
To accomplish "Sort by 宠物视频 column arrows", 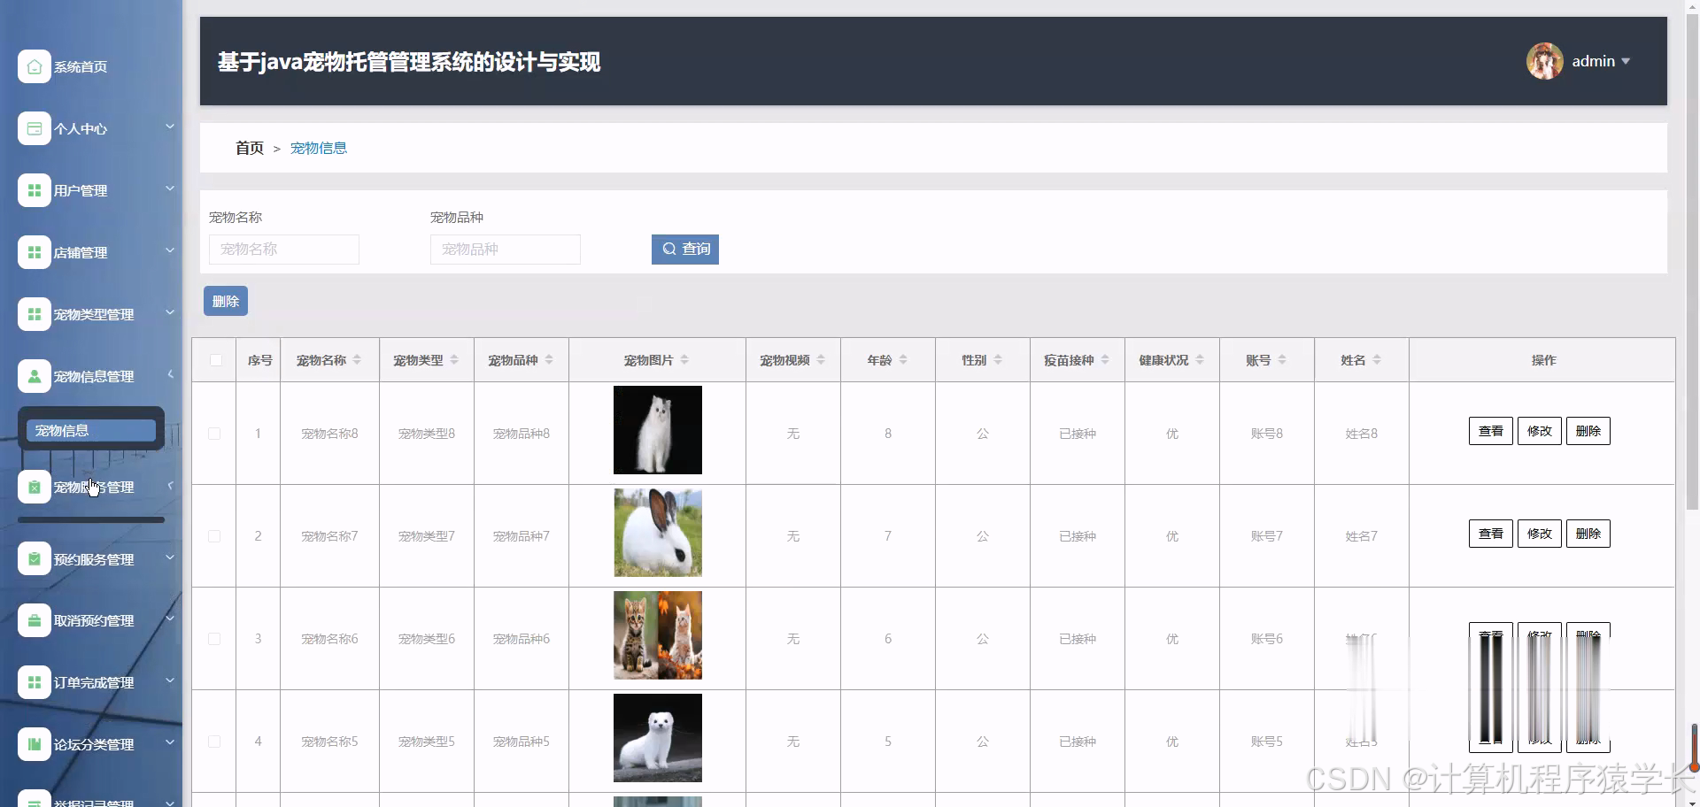I will click(821, 360).
